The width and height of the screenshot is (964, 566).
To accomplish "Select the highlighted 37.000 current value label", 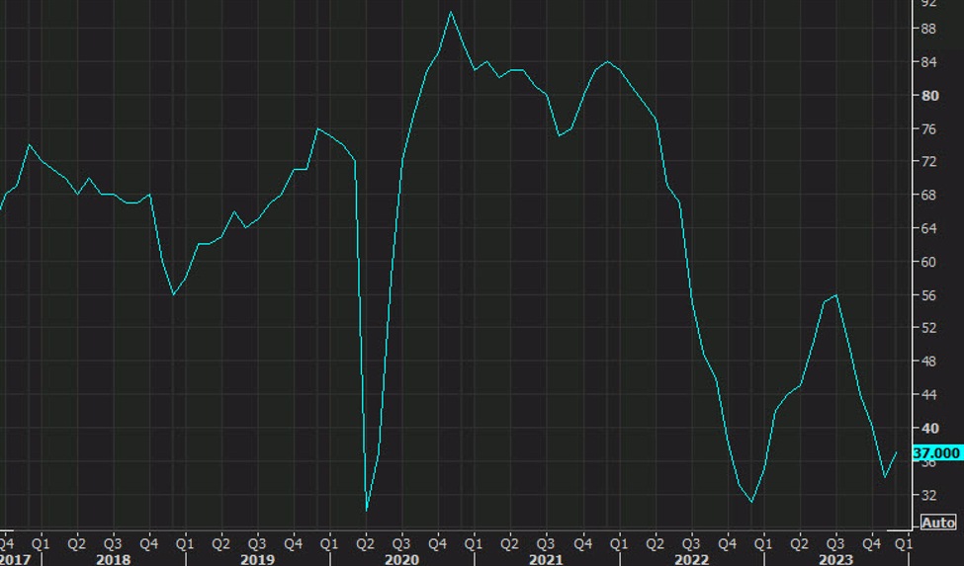I will click(x=936, y=453).
